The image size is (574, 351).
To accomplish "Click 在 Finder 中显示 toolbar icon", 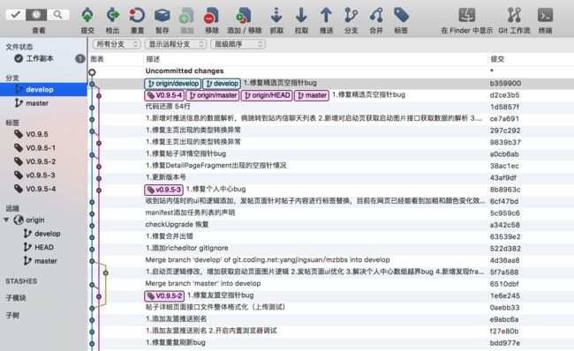I will (467, 16).
